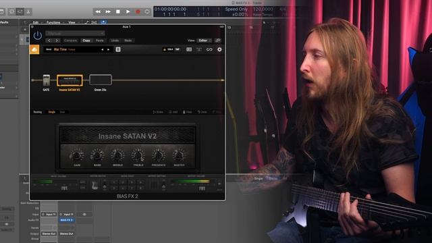Select Single routing mode

tap(52, 112)
